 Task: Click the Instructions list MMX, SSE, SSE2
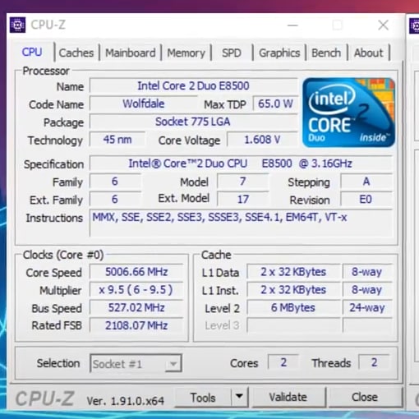[x=241, y=223]
